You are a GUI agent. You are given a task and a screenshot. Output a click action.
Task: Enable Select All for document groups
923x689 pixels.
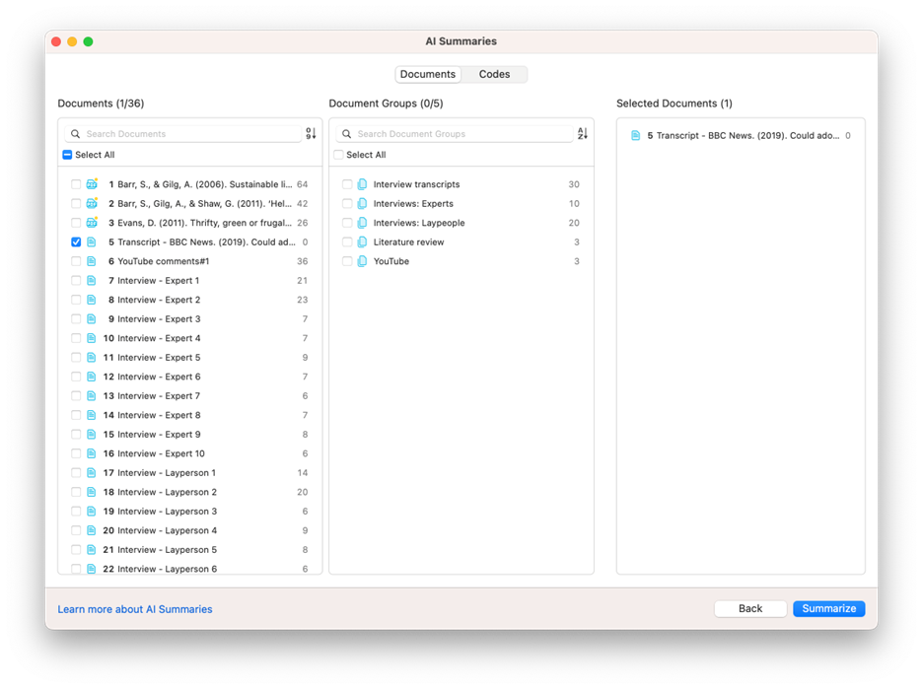point(339,155)
